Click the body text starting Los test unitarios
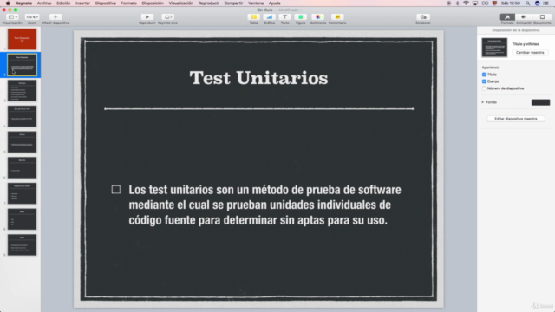The width and height of the screenshot is (555, 312). pyautogui.click(x=264, y=205)
